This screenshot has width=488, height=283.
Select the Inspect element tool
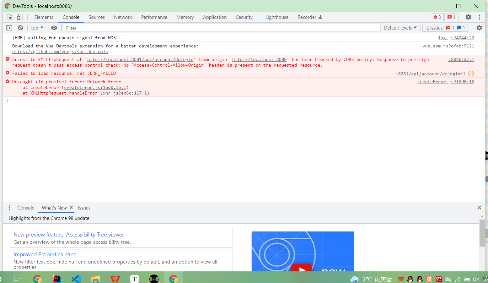coord(9,17)
